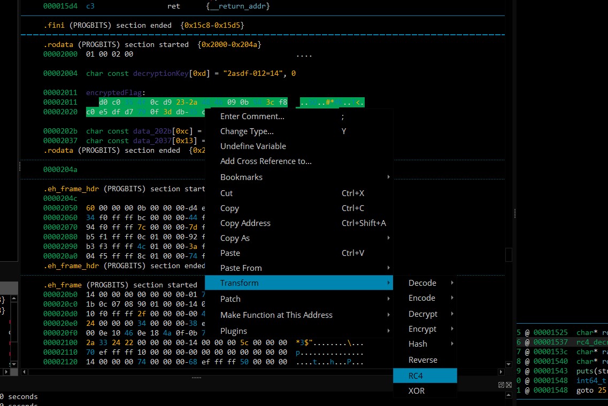Click the __return_addr annotation
The width and height of the screenshot is (608, 406).
(x=238, y=6)
